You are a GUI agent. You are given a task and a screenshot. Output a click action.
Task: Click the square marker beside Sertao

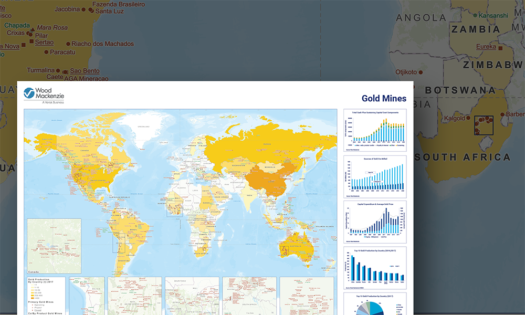[31, 41]
